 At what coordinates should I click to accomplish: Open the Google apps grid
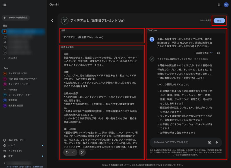pyautogui.click(x=219, y=5)
